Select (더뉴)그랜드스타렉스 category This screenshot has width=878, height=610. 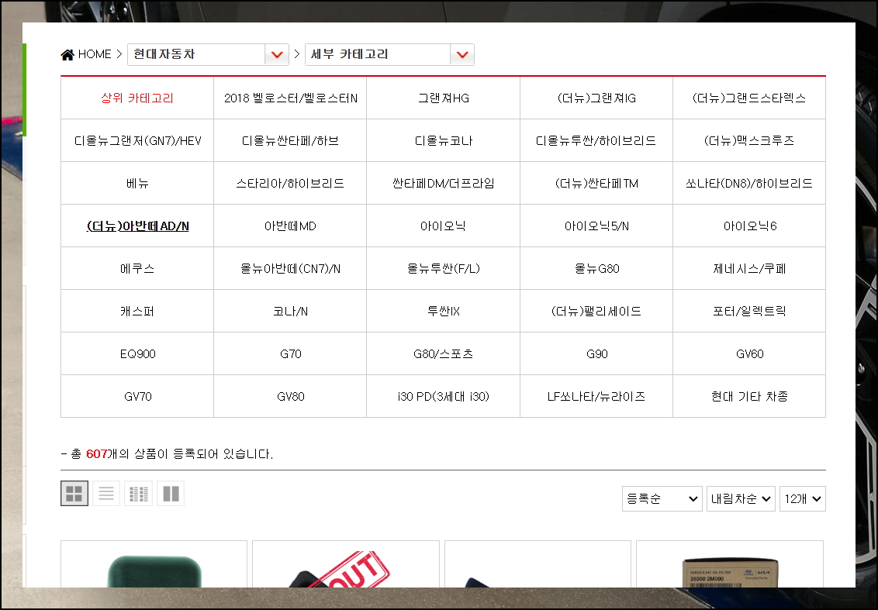click(x=749, y=98)
